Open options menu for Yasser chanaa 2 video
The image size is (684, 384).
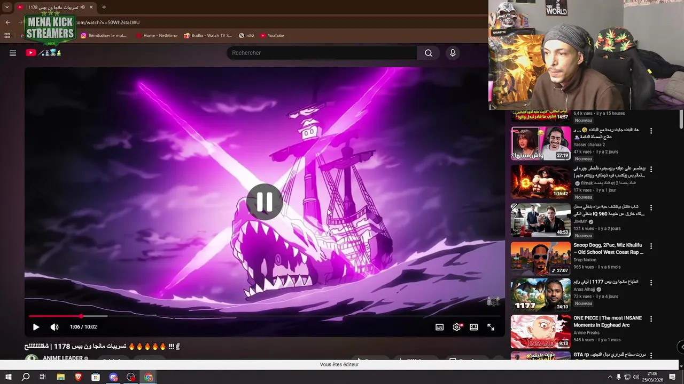pyautogui.click(x=651, y=131)
